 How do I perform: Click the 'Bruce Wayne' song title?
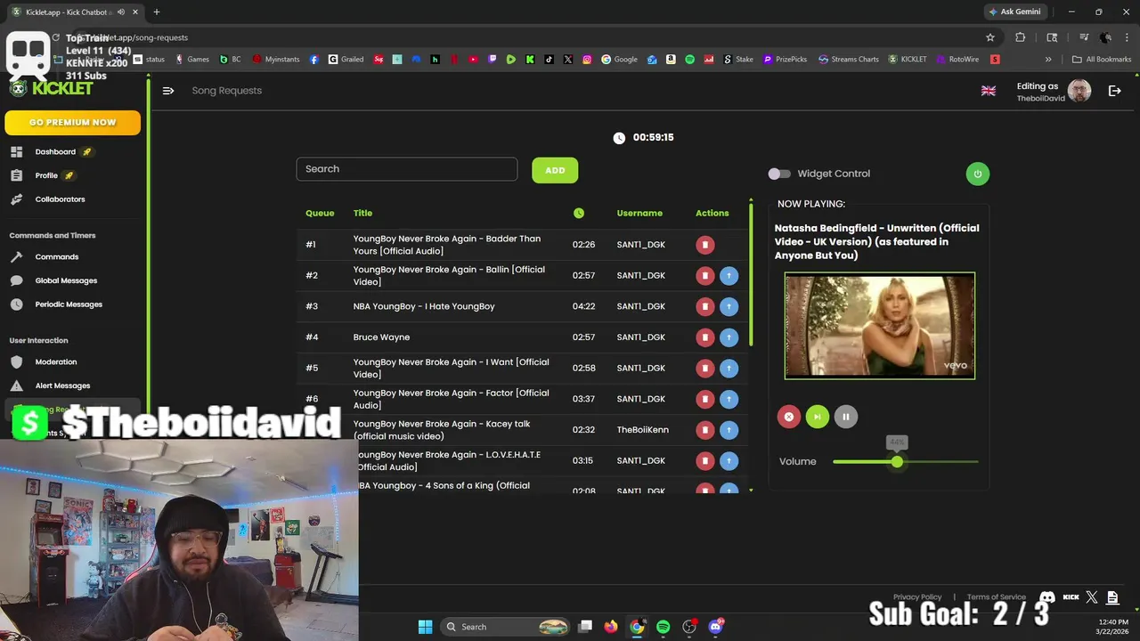point(381,337)
